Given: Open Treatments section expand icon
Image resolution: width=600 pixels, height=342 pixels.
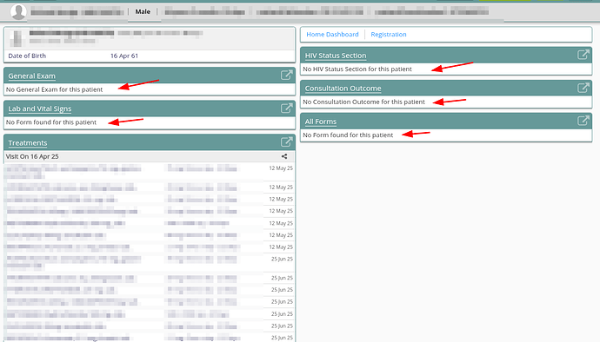Looking at the screenshot, I should tap(287, 142).
